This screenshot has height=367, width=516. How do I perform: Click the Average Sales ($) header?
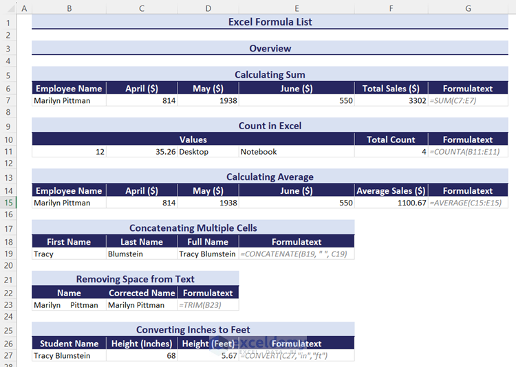(x=391, y=191)
